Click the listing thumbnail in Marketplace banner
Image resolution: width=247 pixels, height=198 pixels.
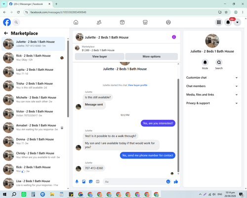click(x=77, y=48)
